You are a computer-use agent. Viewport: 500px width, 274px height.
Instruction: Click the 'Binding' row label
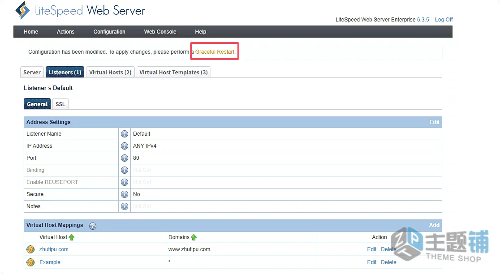35,170
